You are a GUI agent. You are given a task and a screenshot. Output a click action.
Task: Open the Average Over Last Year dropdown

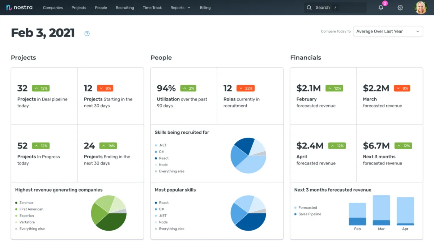pyautogui.click(x=388, y=31)
